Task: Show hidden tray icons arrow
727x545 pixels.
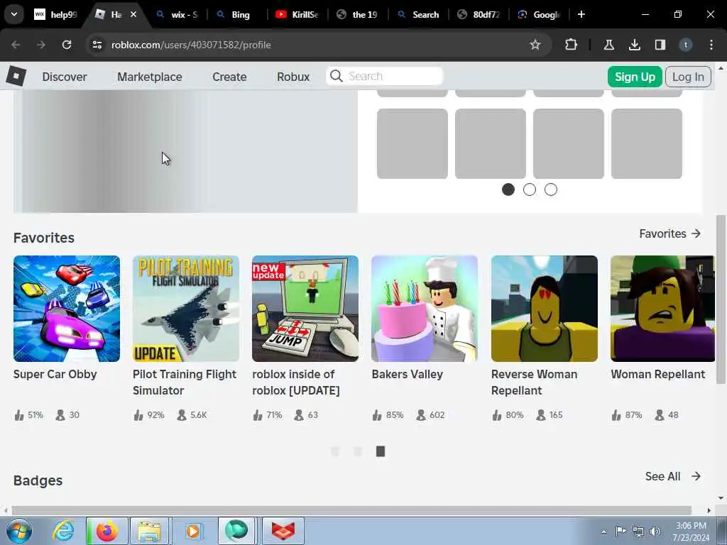Action: [x=603, y=532]
